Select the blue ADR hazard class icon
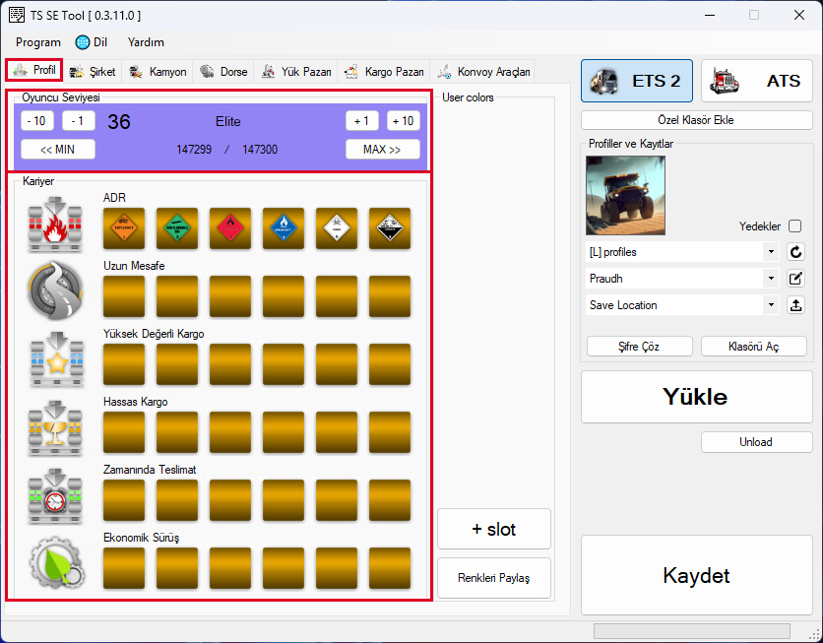823x643 pixels. (284, 228)
